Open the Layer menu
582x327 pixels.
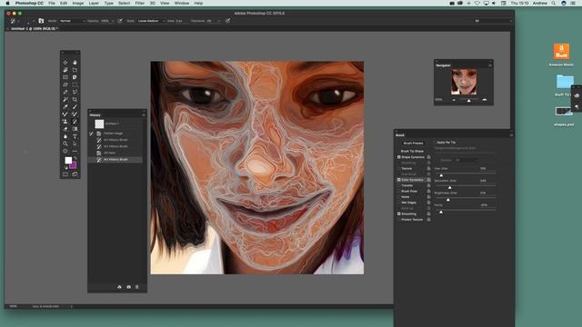[x=94, y=3]
